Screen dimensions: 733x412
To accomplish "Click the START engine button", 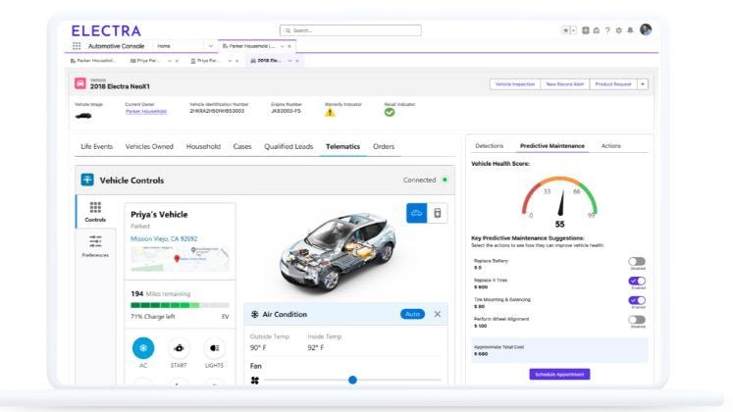I will (x=179, y=348).
